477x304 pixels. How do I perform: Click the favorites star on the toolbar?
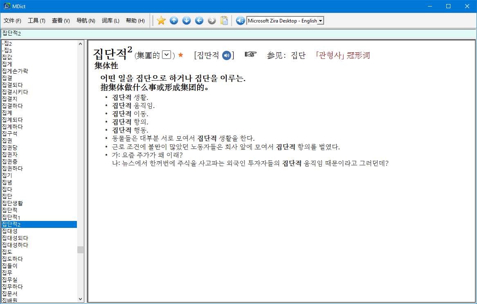tap(161, 20)
